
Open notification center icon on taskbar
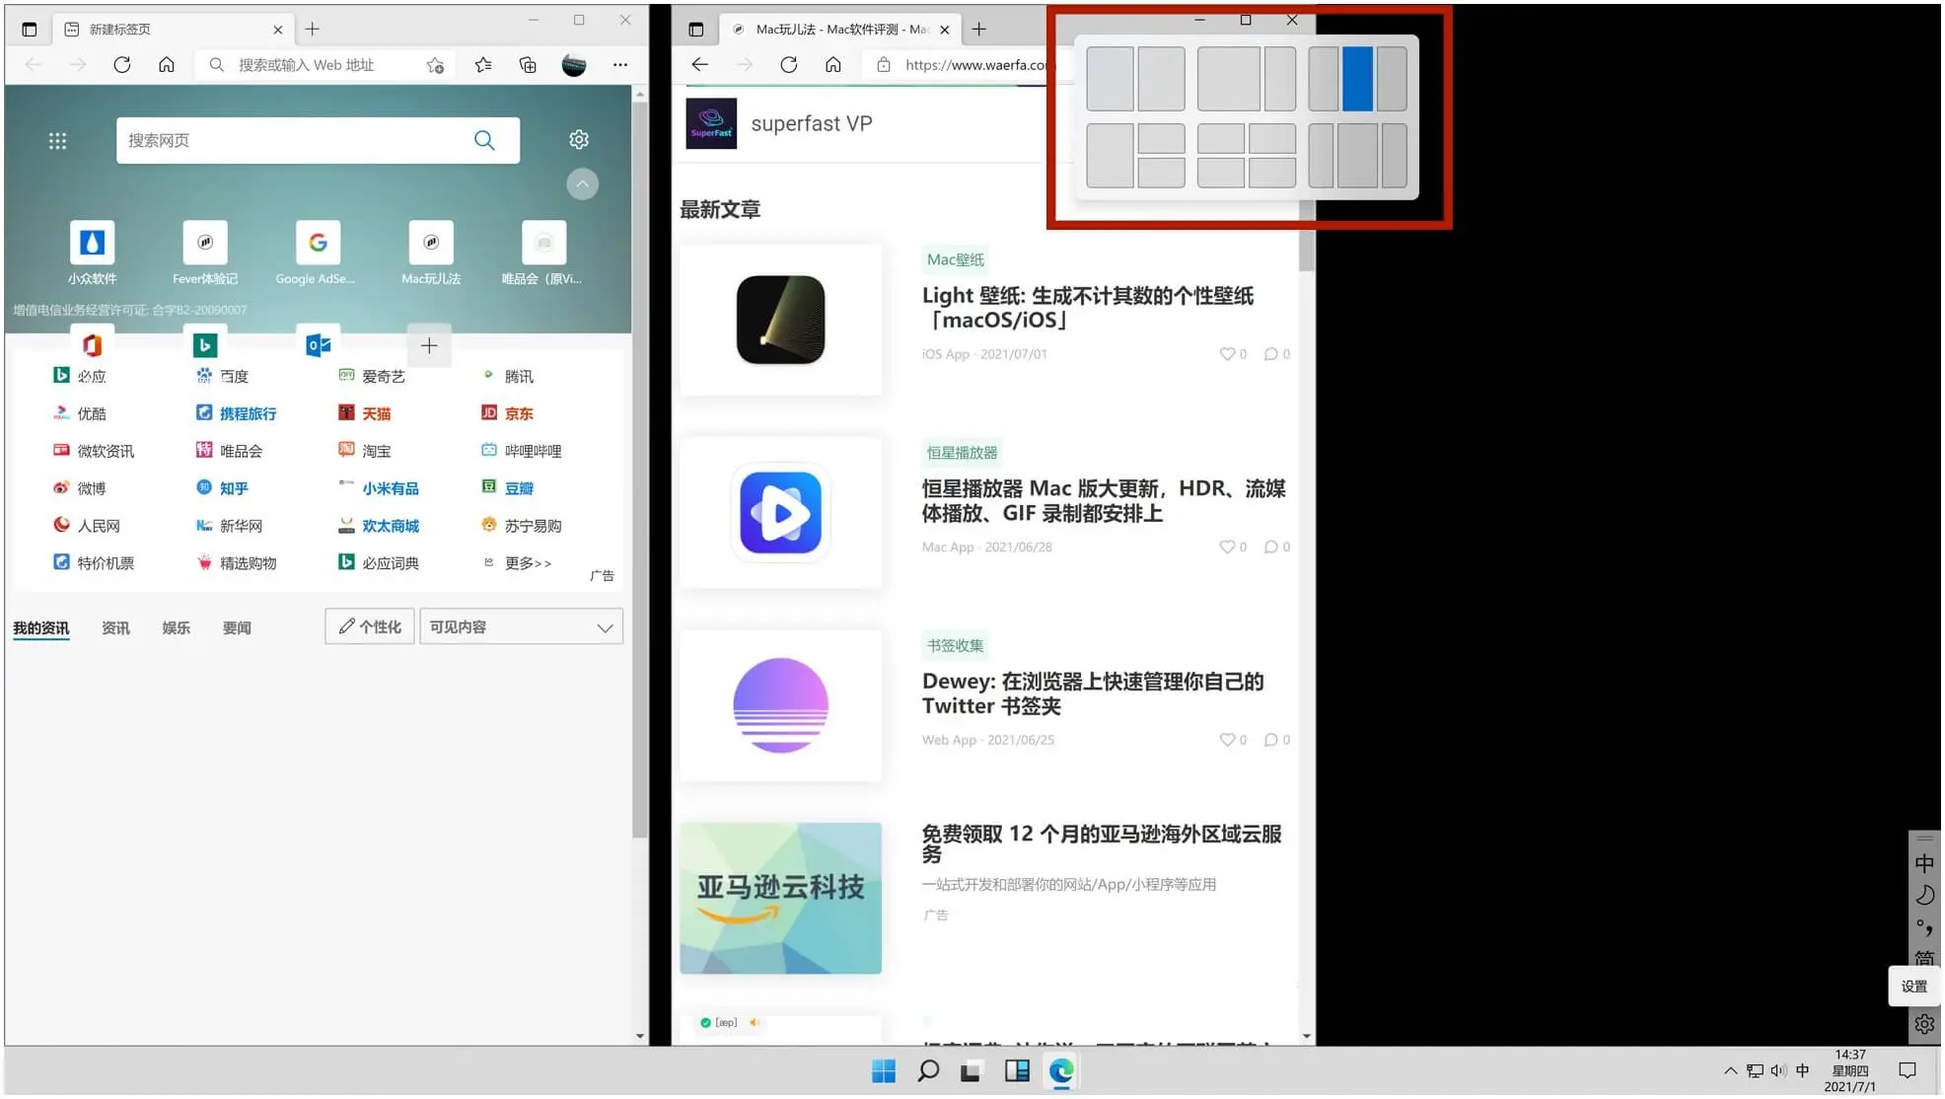coord(1908,1071)
